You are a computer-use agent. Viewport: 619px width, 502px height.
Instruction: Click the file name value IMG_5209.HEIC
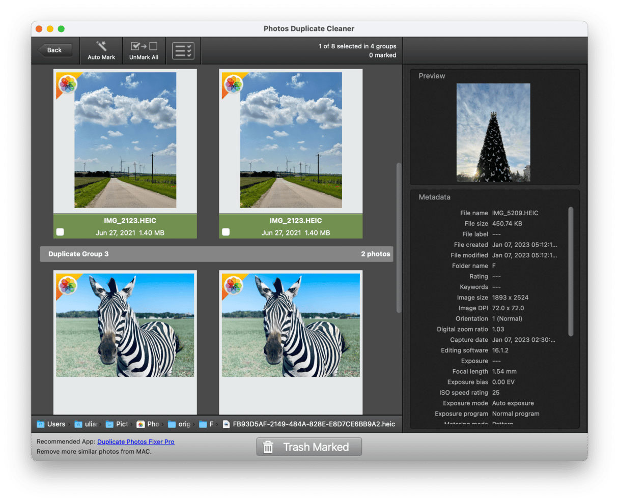tap(515, 213)
